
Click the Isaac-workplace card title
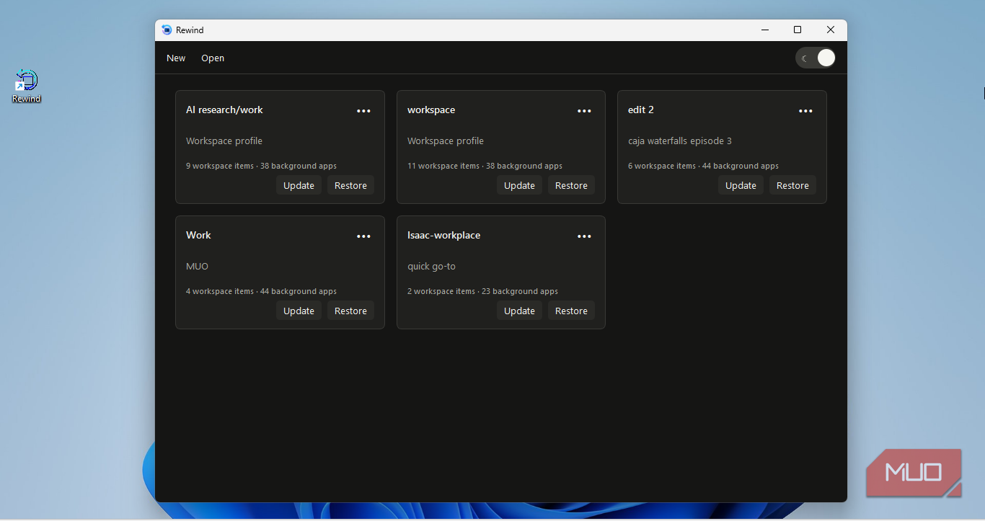click(x=443, y=235)
